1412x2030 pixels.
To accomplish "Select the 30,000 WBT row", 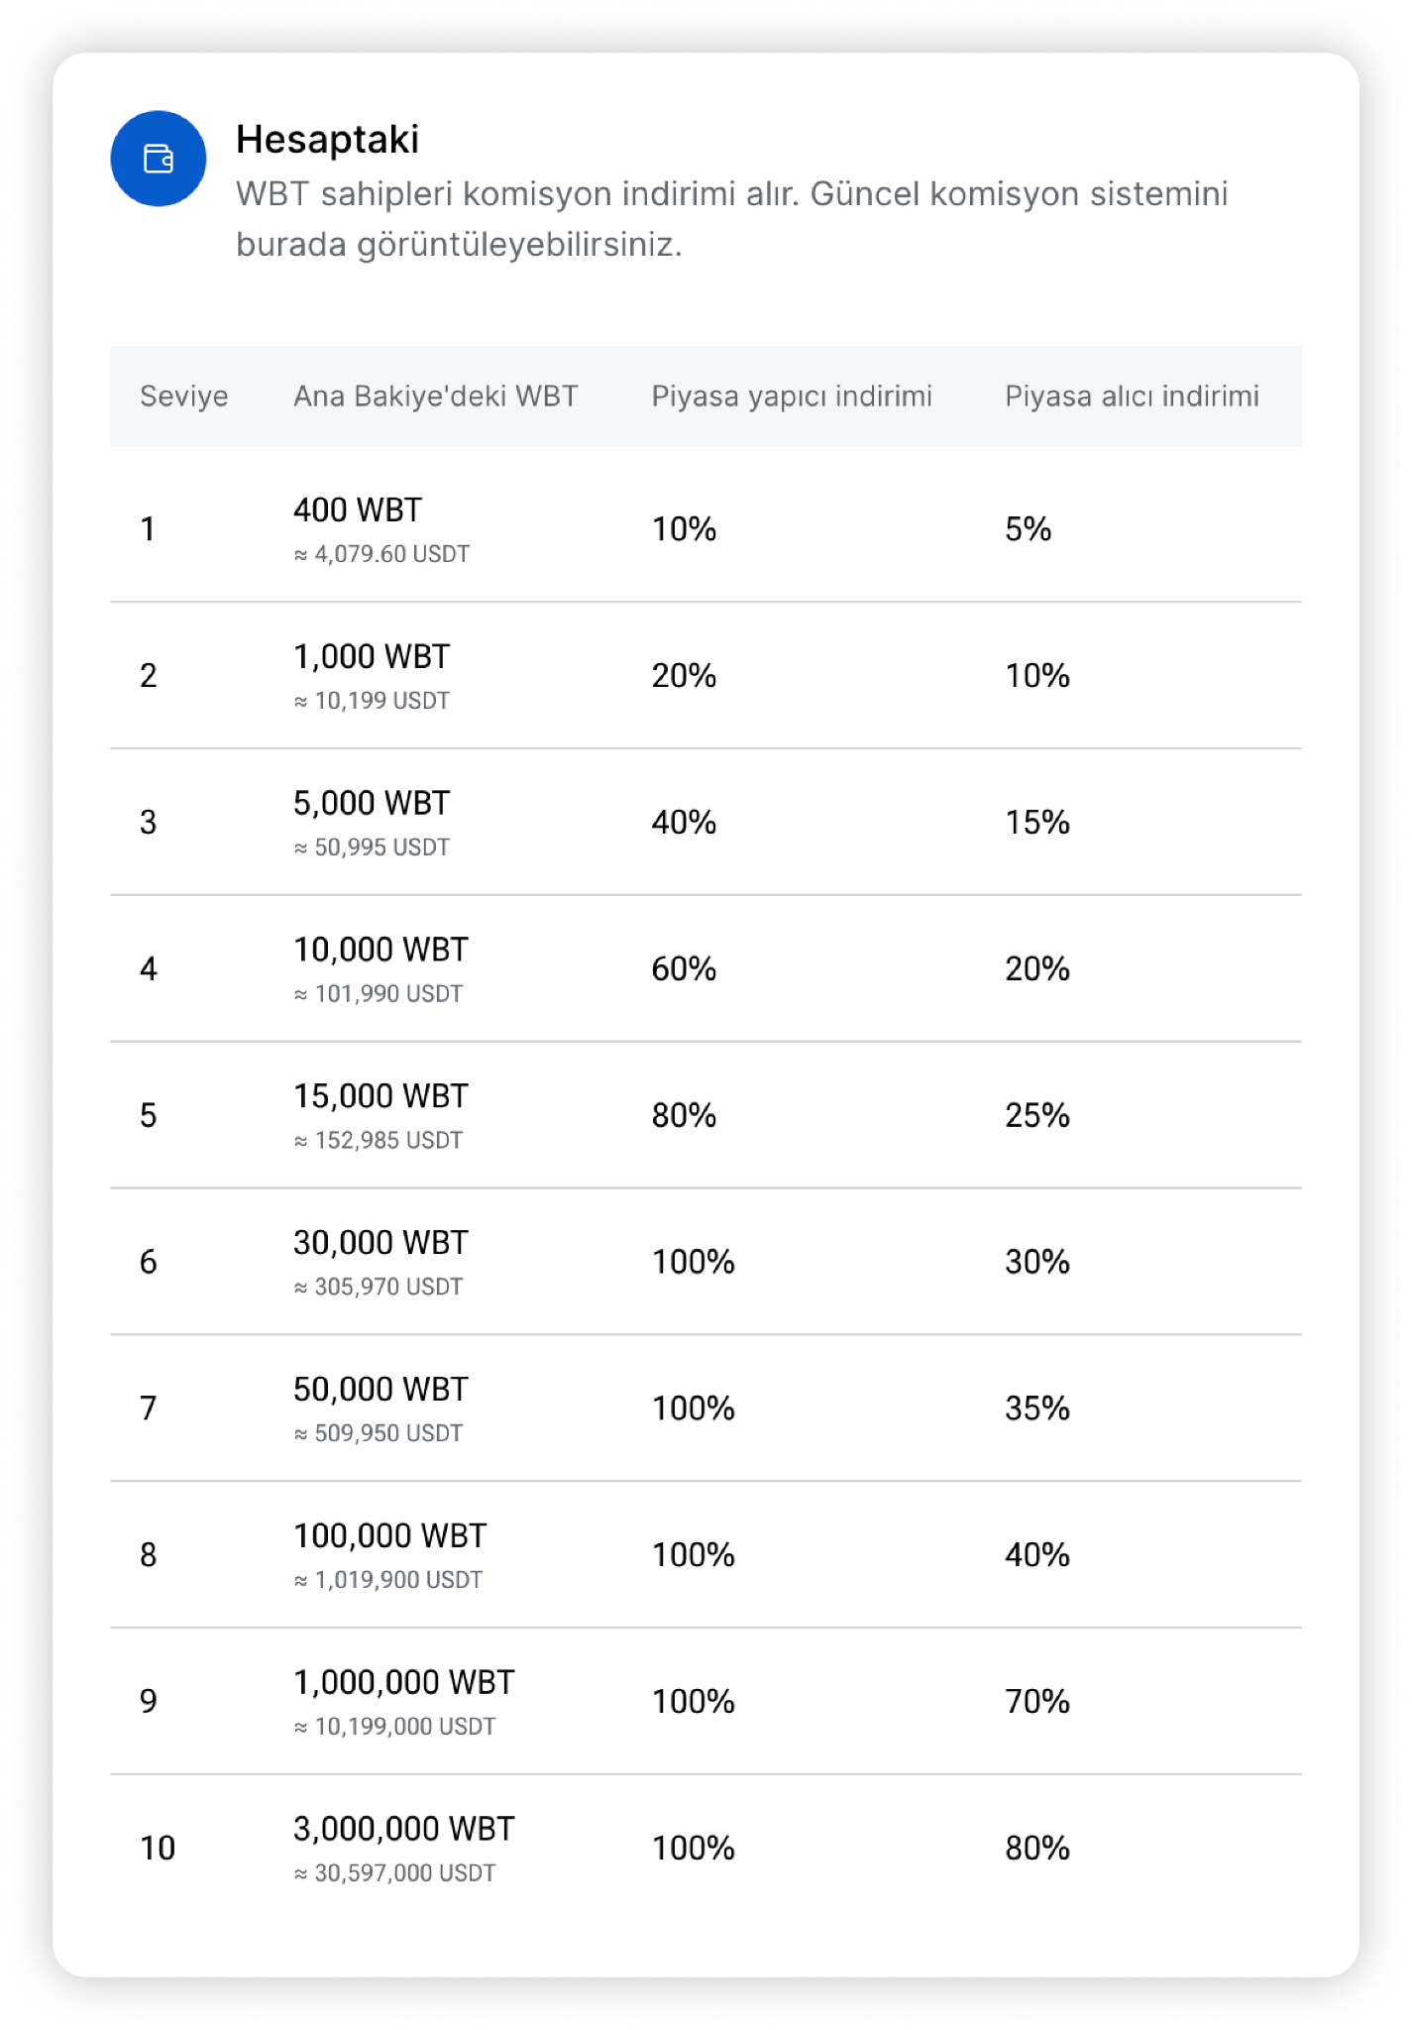I will [x=706, y=1261].
